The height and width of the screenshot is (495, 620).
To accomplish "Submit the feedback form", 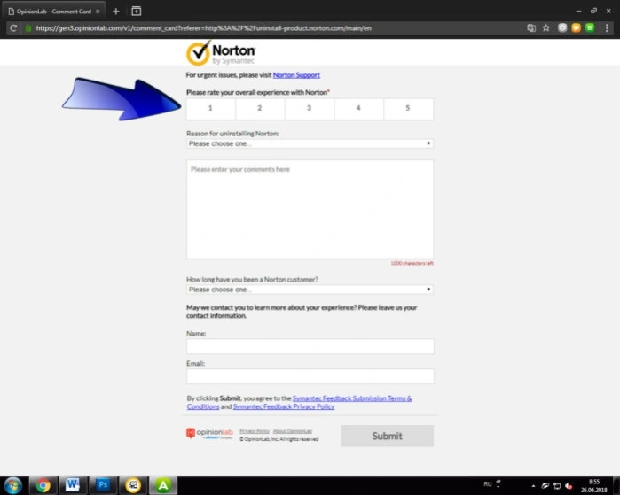I will point(387,436).
